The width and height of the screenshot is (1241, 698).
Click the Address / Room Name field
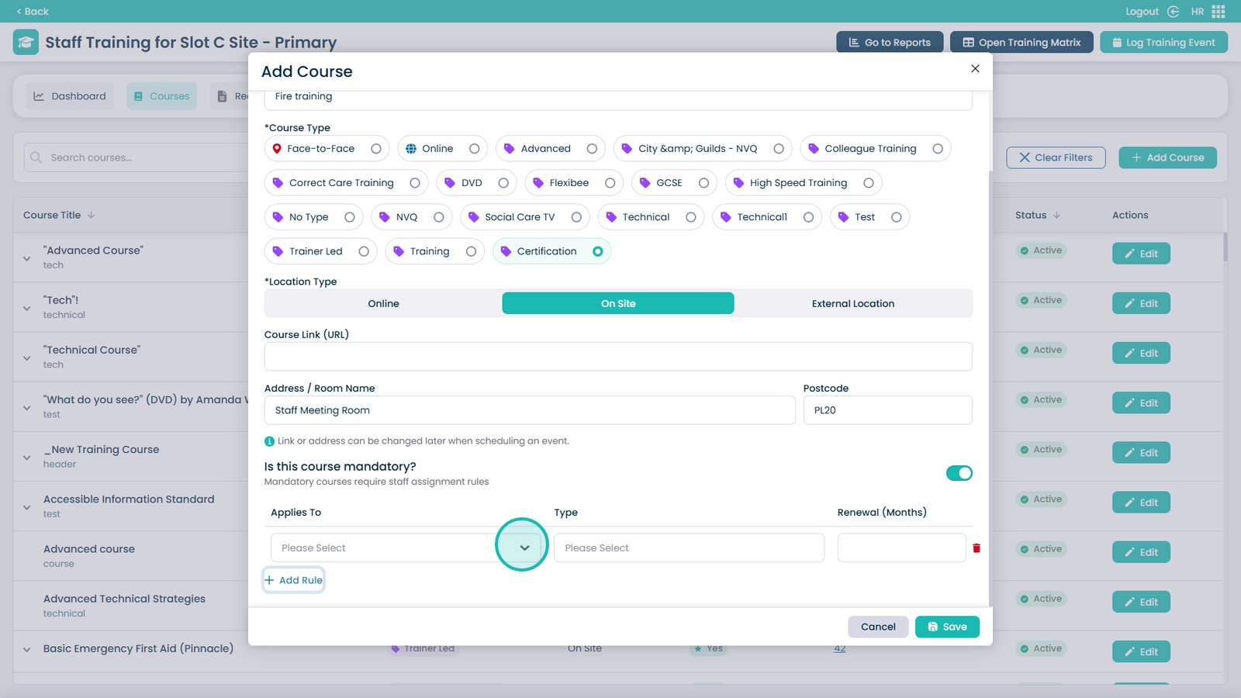tap(530, 410)
